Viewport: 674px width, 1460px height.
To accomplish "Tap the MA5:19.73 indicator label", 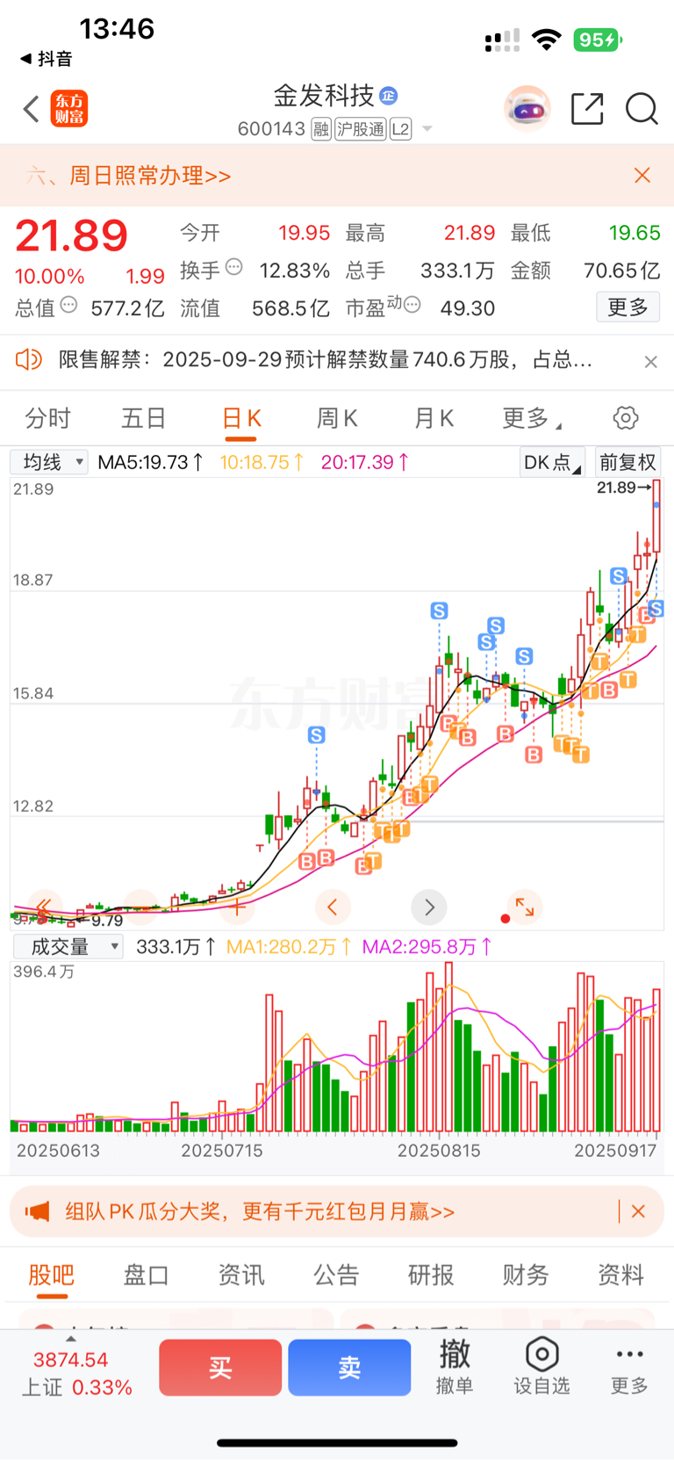I will coord(150,462).
